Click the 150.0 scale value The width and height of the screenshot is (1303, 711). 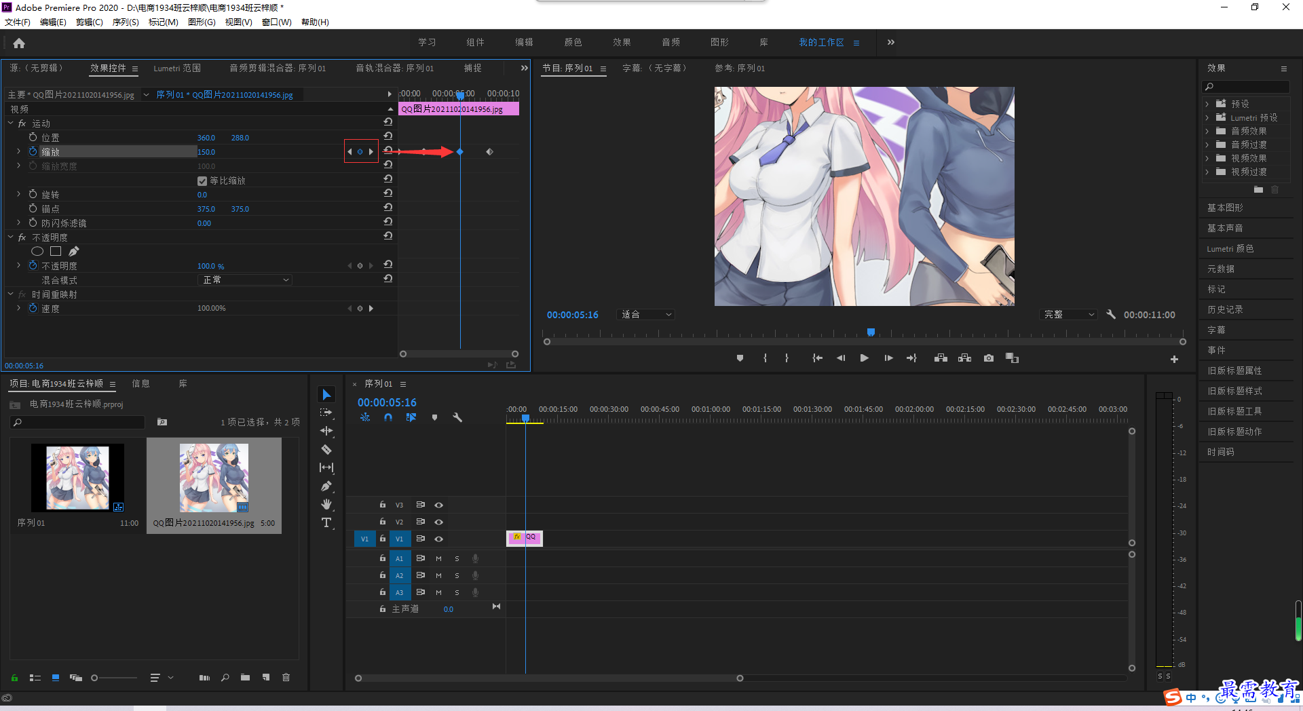pos(206,152)
